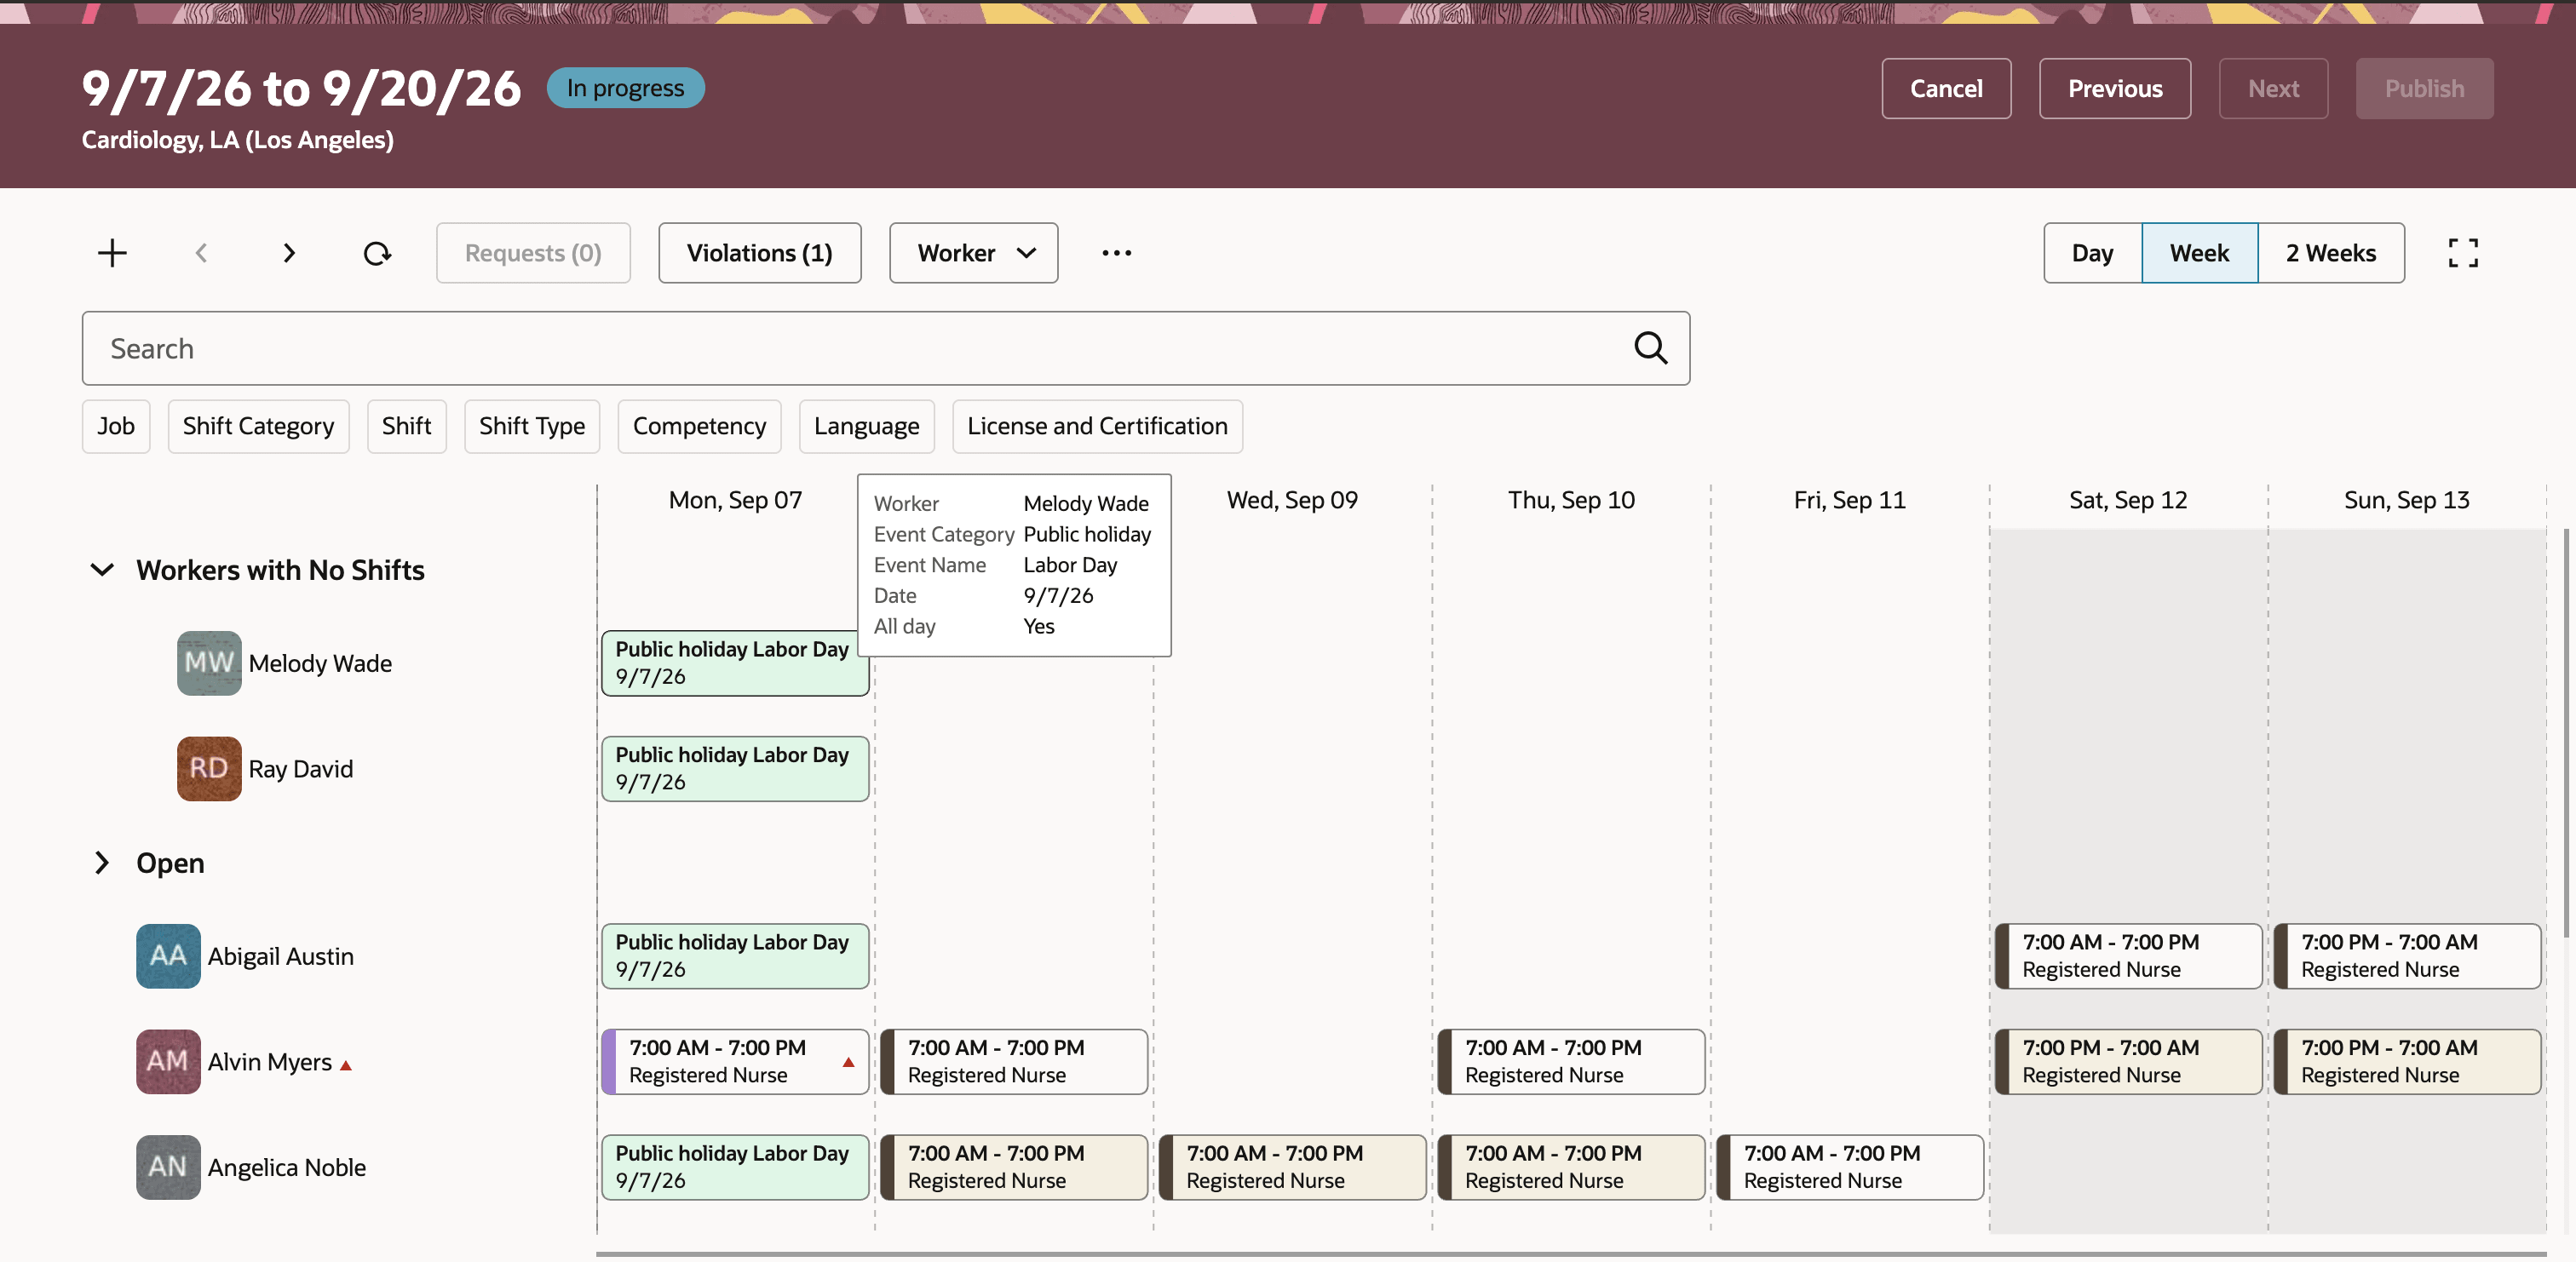Switch to 2 Weeks view

(2331, 253)
